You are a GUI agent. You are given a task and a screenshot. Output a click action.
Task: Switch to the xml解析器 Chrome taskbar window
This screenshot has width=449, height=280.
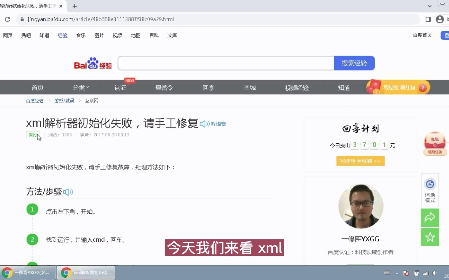(x=86, y=273)
